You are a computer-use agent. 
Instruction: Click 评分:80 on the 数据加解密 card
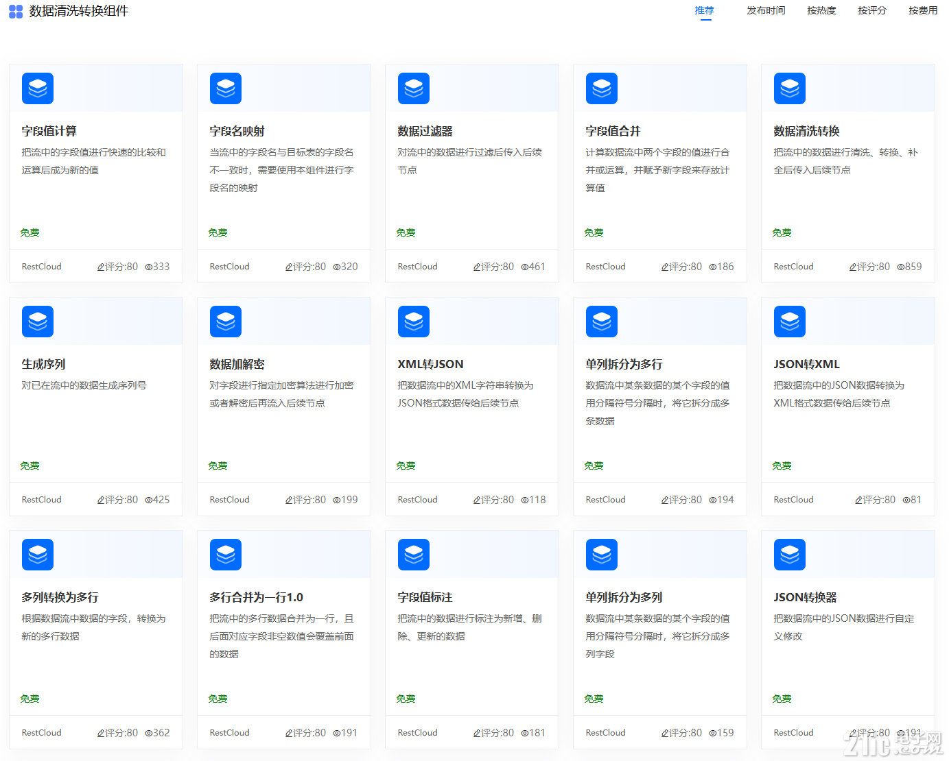click(309, 500)
